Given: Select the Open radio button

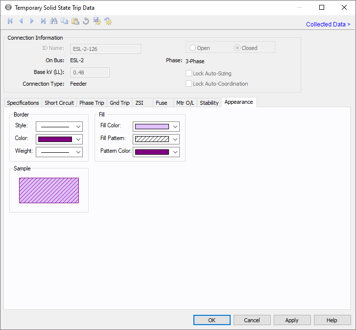Looking at the screenshot, I should [193, 48].
